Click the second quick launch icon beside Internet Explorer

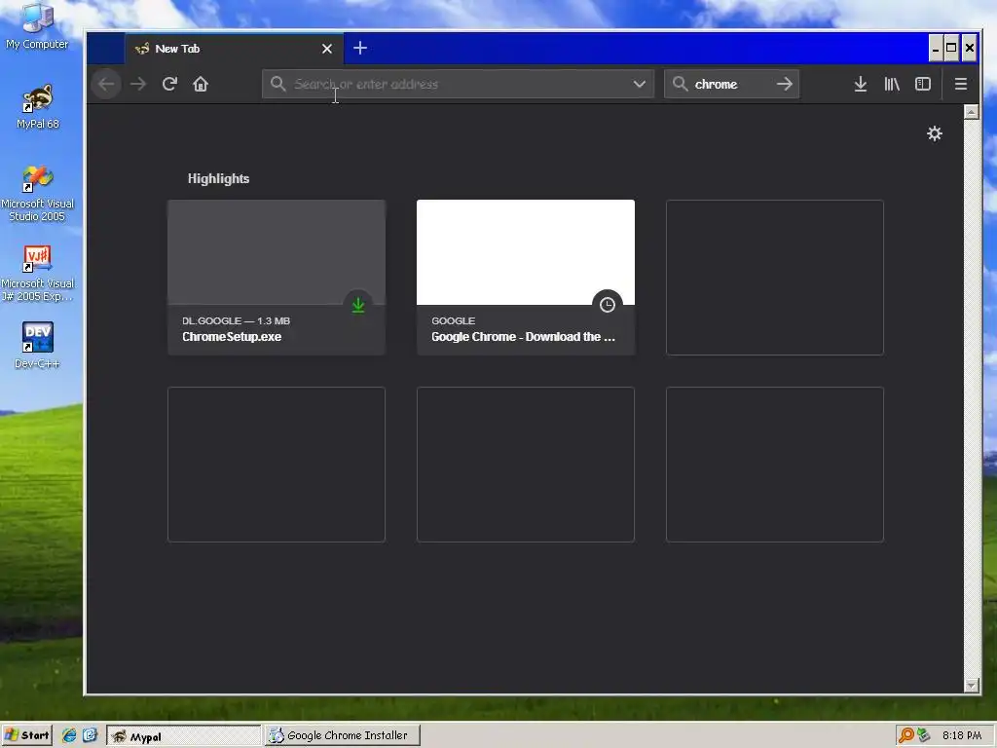coord(90,735)
